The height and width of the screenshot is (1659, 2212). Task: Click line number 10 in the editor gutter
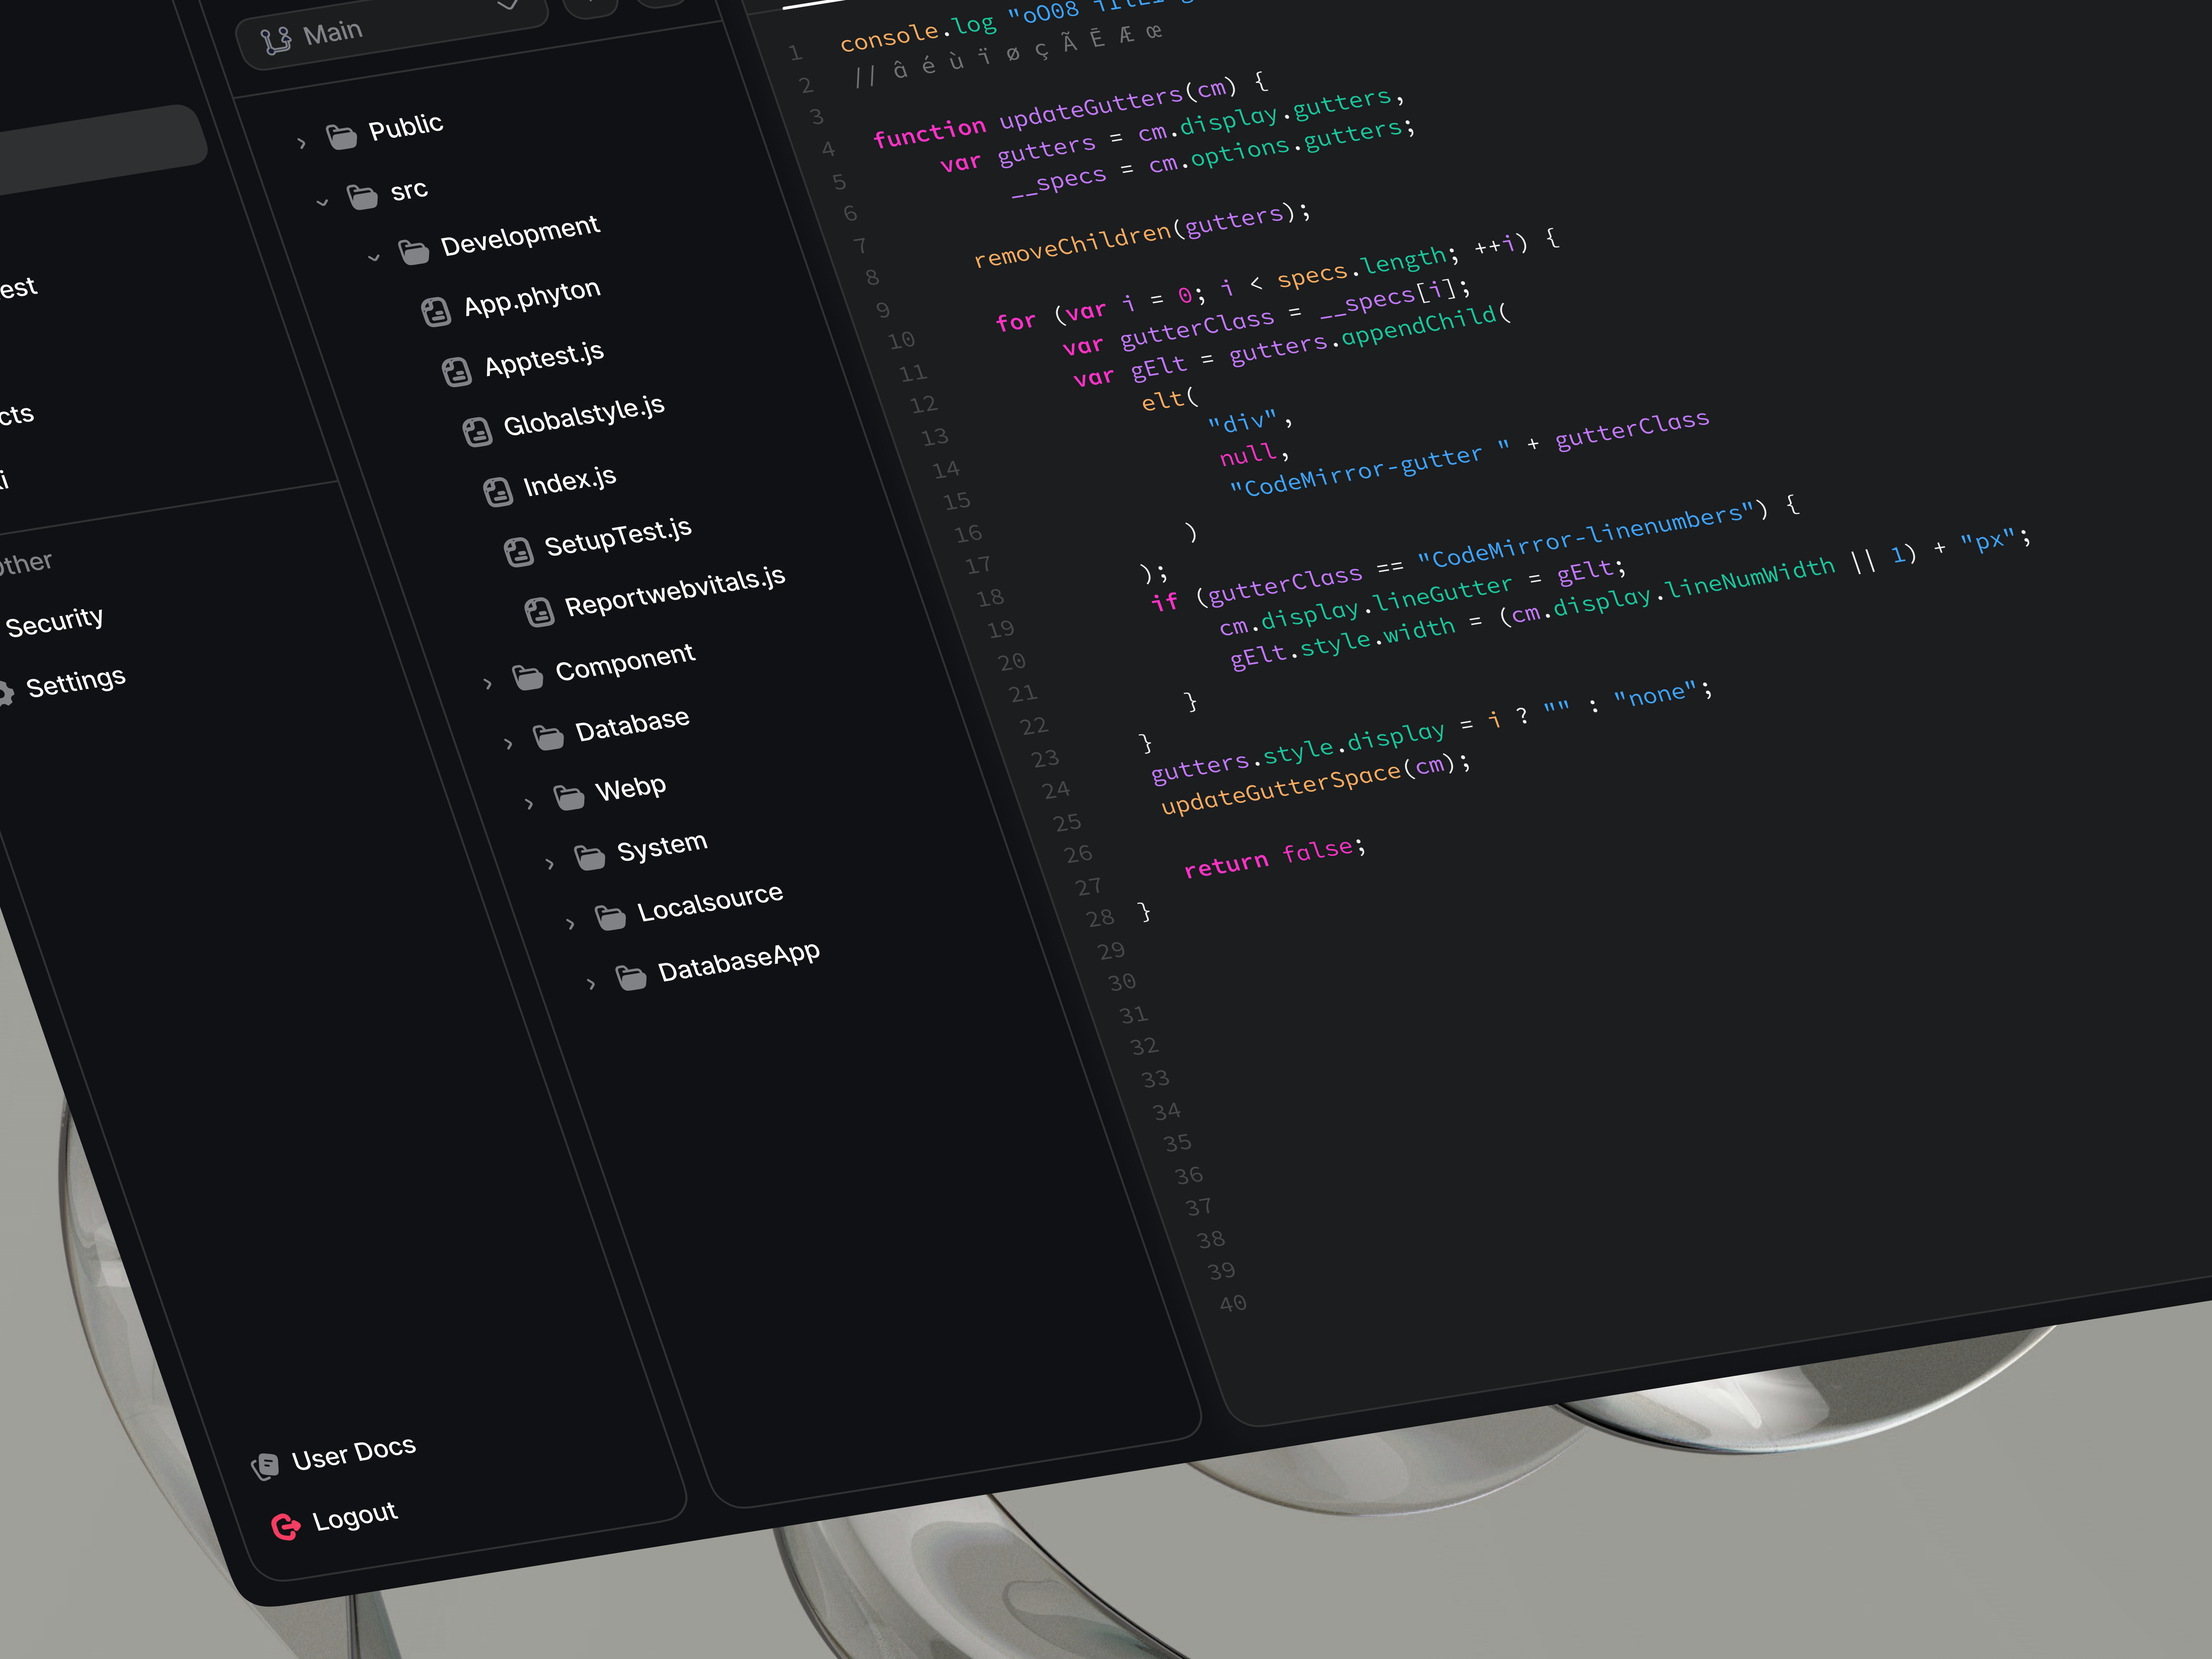pos(901,340)
